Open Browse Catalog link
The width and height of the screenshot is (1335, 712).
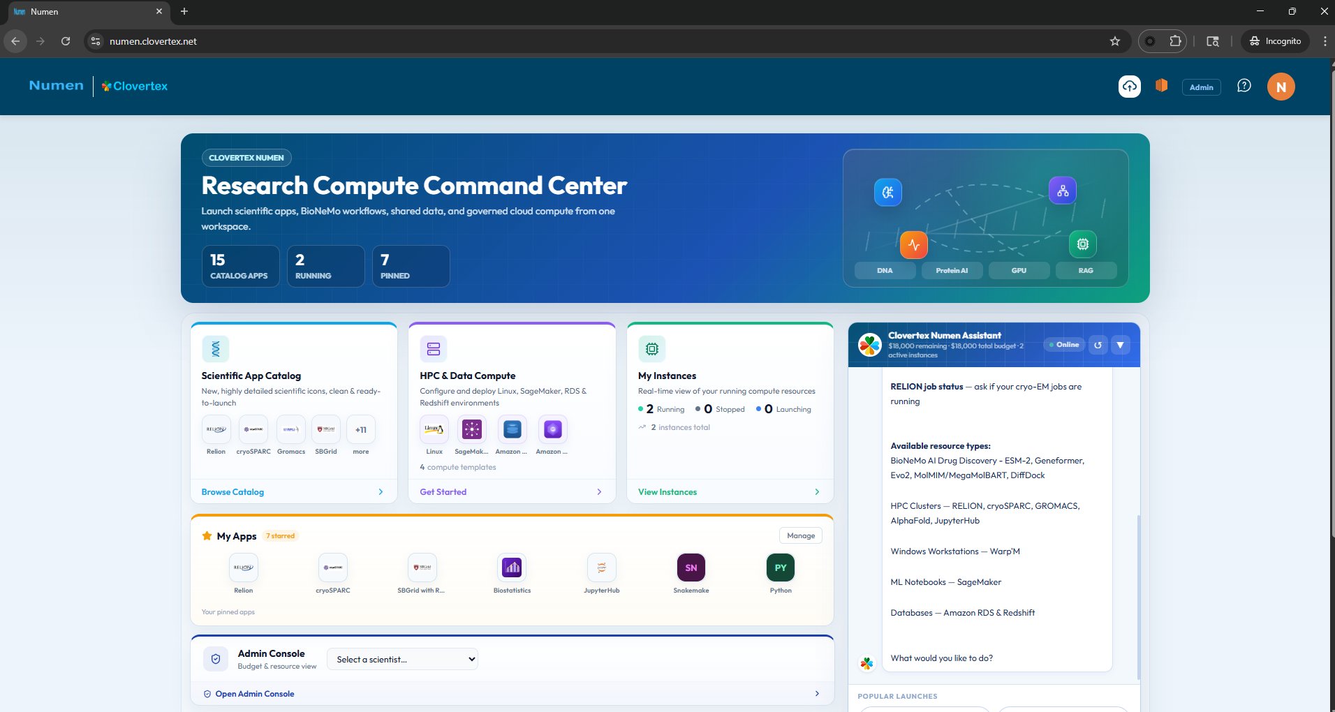tap(233, 492)
